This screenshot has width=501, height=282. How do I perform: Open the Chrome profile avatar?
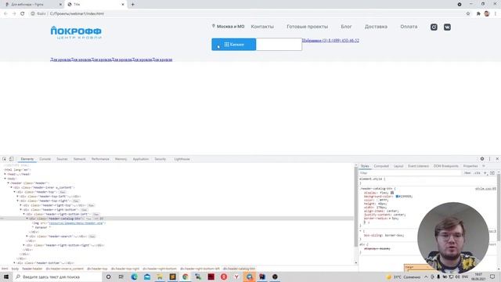point(487,13)
